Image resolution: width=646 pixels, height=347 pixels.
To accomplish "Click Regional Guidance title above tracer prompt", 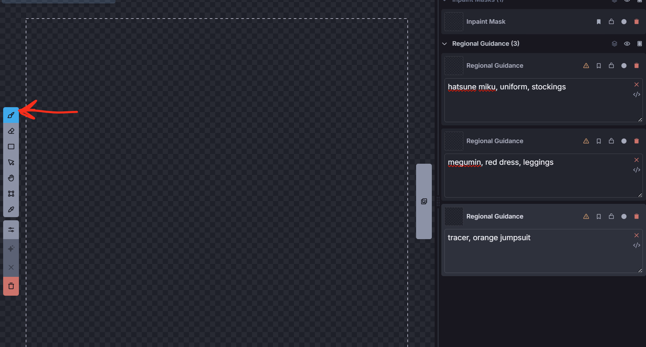I will [495, 216].
